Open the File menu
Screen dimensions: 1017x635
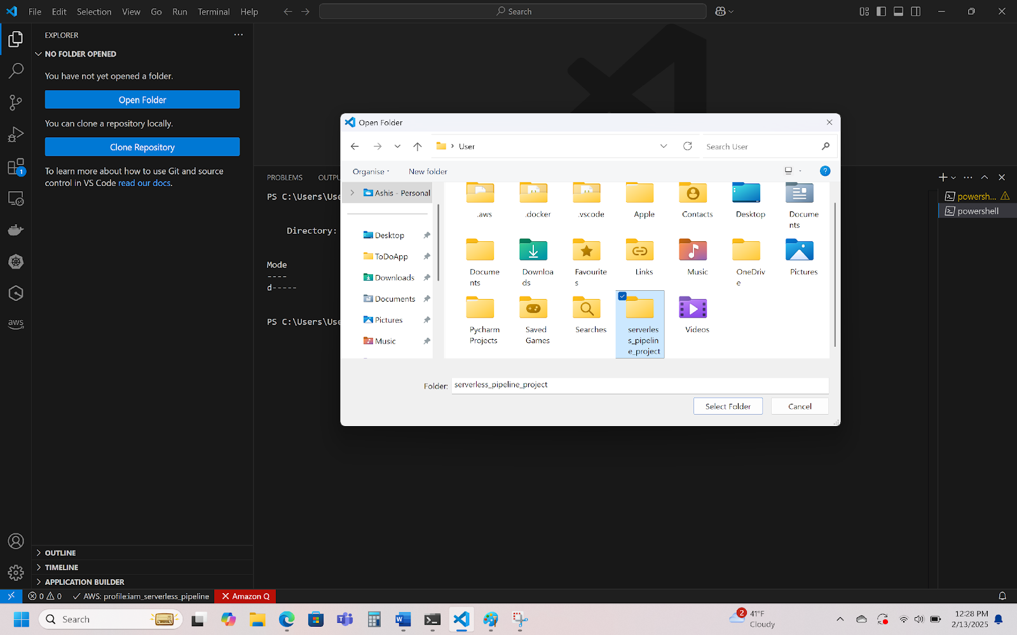coord(35,11)
